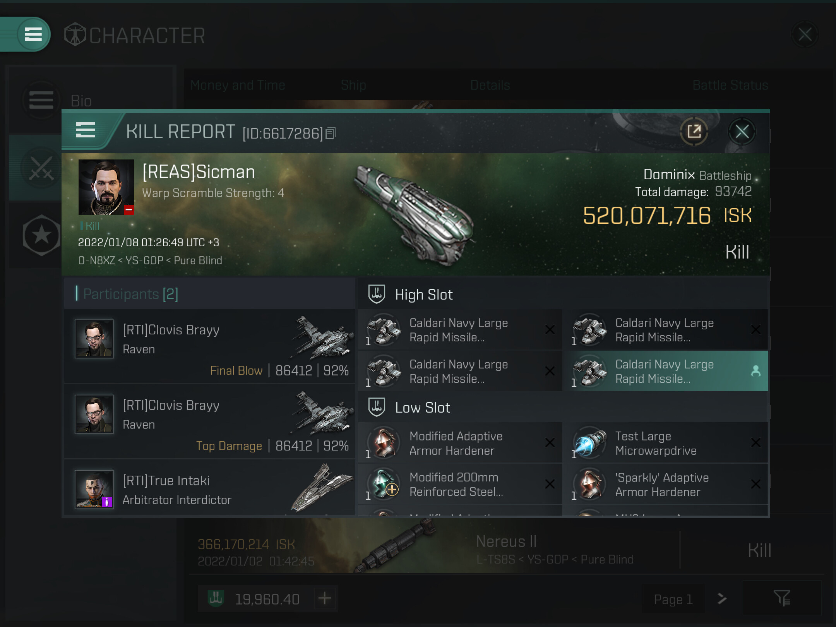Open Sicman's character portrait
Image resolution: width=836 pixels, height=627 pixels.
coord(106,187)
